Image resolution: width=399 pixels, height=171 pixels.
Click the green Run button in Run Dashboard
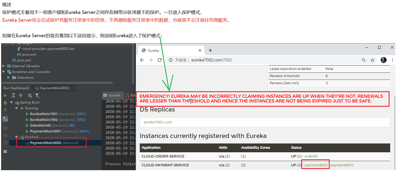point(5,96)
